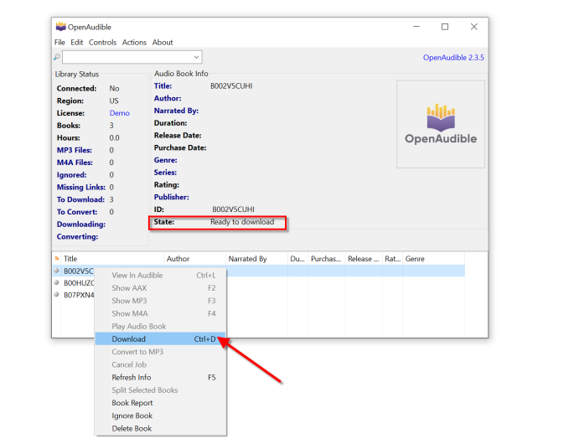Viewport: 574px width, 444px height.
Task: Sort by the Narrated By column header
Action: pos(256,259)
